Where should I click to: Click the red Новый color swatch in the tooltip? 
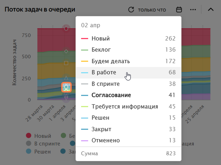pyautogui.click(x=85, y=38)
